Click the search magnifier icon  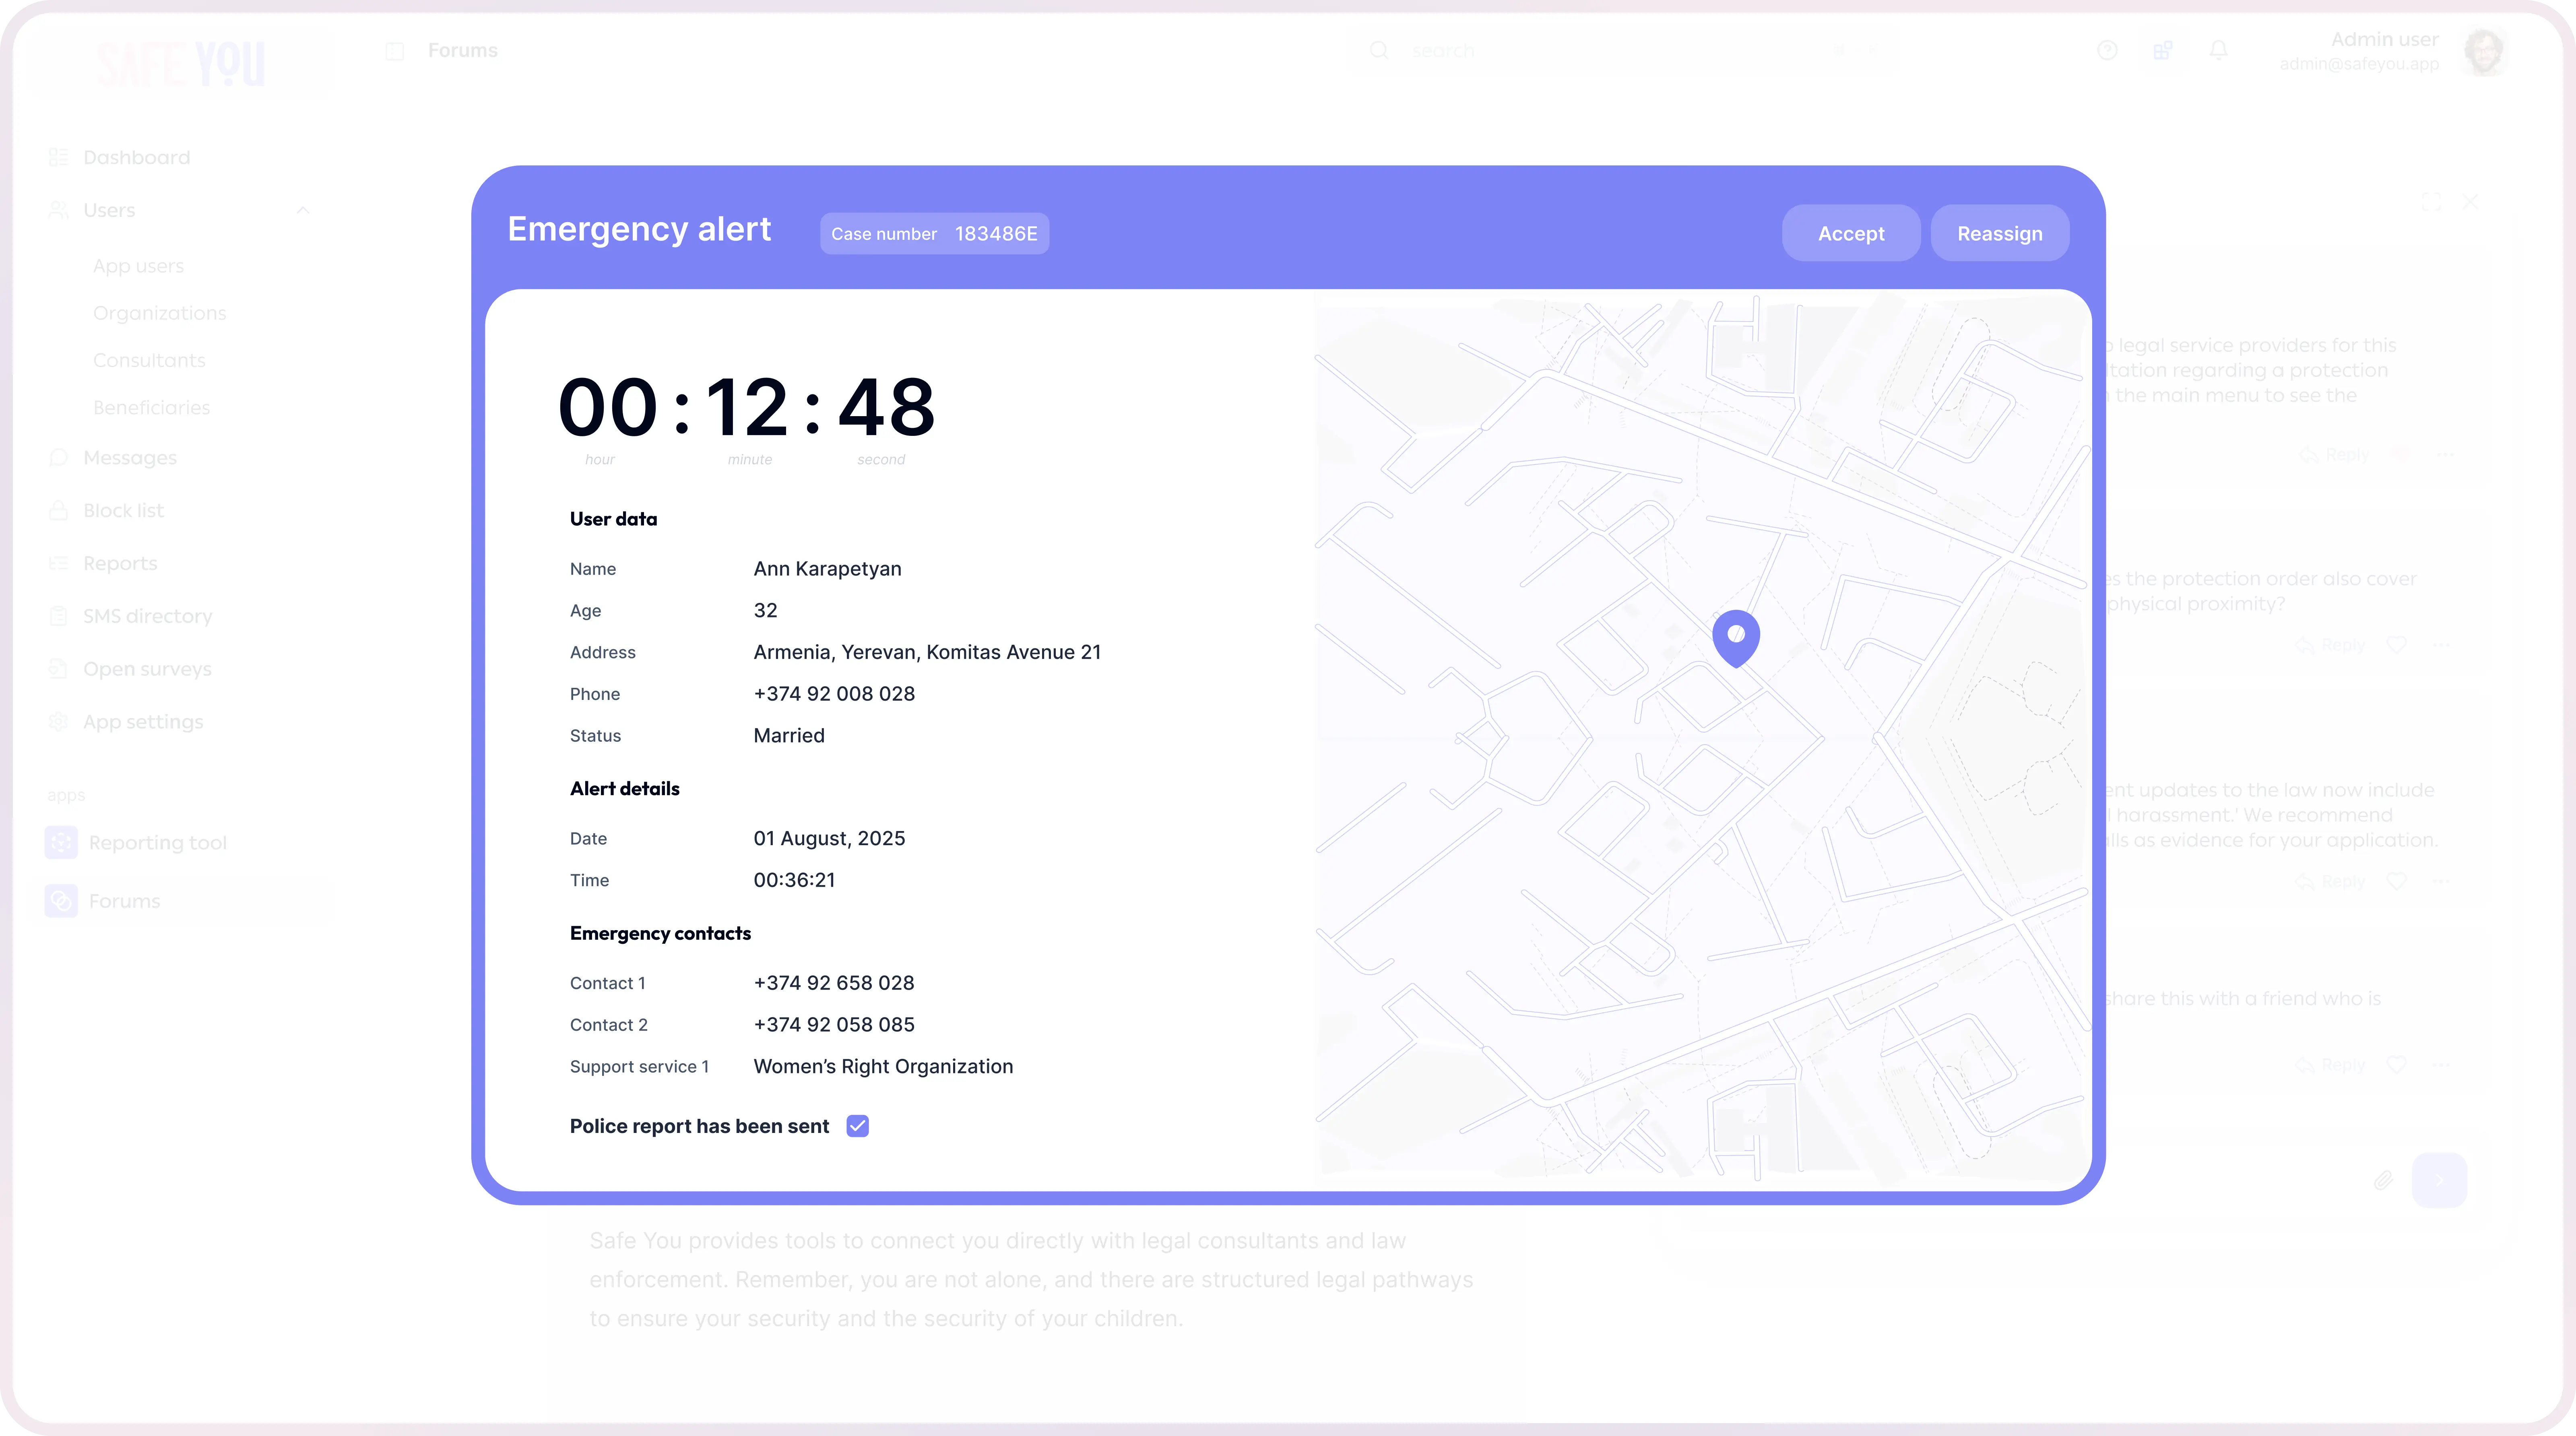pos(1379,50)
